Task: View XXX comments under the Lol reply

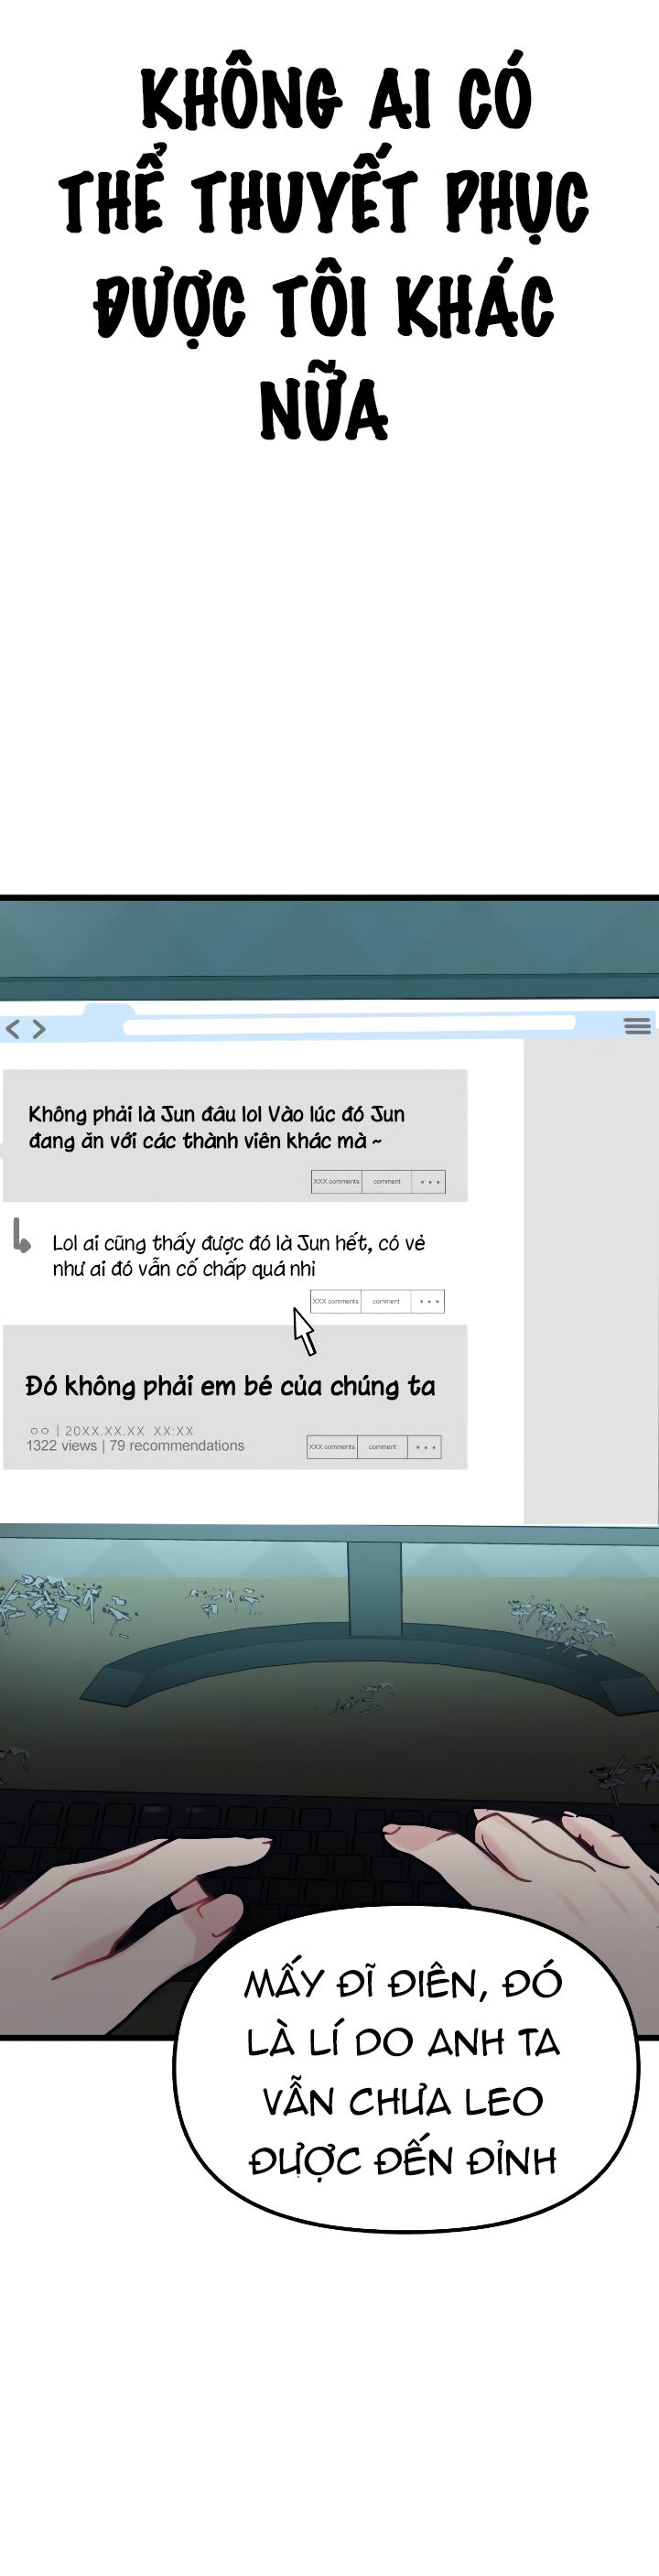Action: click(x=335, y=1302)
